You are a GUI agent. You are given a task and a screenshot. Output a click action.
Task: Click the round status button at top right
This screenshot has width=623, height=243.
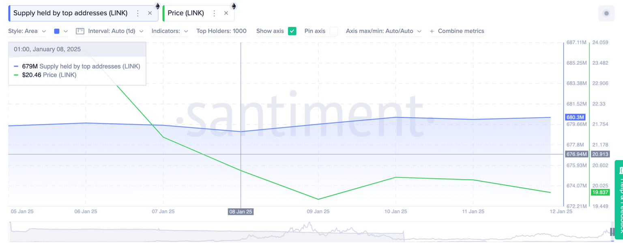click(606, 13)
